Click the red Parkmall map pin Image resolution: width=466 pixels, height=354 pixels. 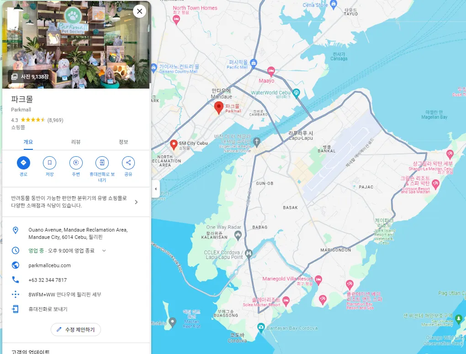(x=219, y=108)
